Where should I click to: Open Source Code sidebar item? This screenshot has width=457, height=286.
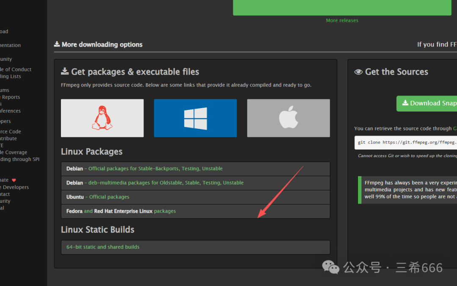pyautogui.click(x=11, y=131)
